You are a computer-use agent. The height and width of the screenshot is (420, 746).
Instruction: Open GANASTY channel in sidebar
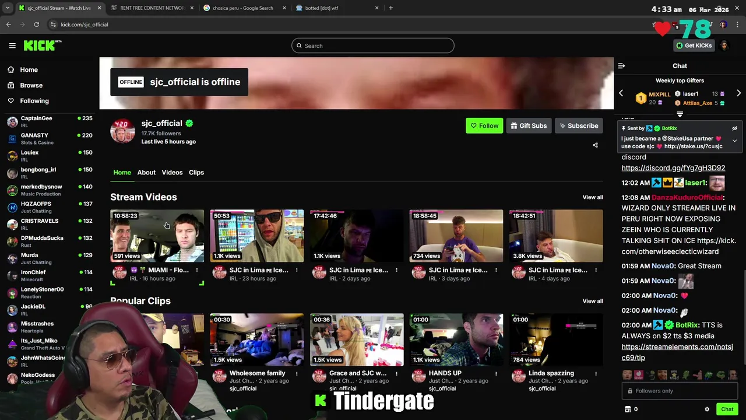tap(50, 139)
